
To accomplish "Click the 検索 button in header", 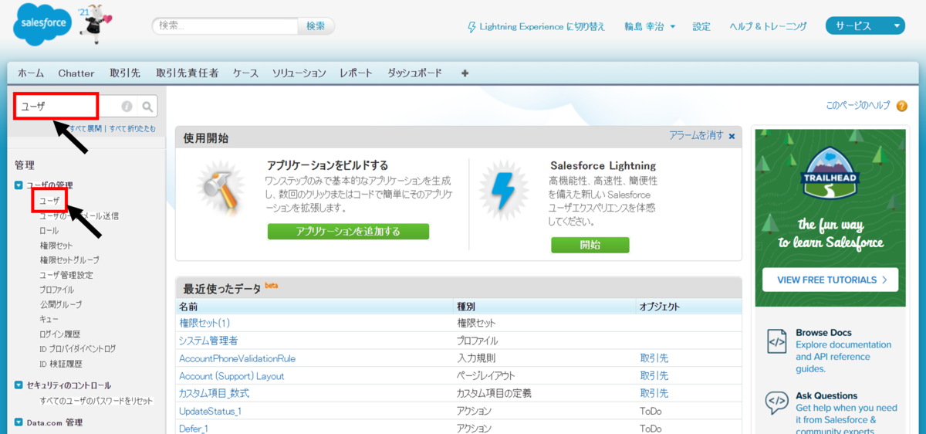I will [316, 26].
